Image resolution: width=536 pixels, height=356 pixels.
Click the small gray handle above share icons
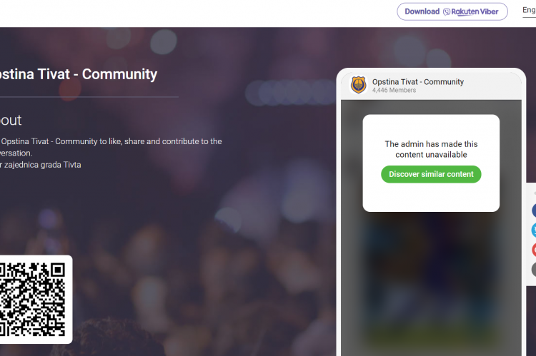(535, 193)
